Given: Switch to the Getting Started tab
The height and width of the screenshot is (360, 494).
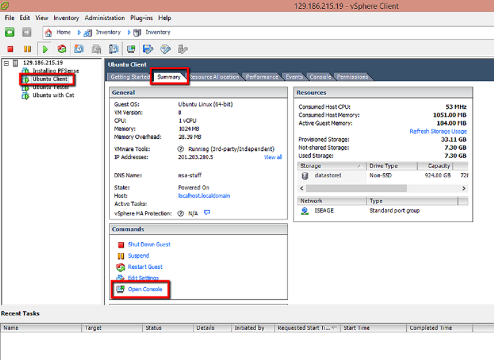Looking at the screenshot, I should pos(130,77).
